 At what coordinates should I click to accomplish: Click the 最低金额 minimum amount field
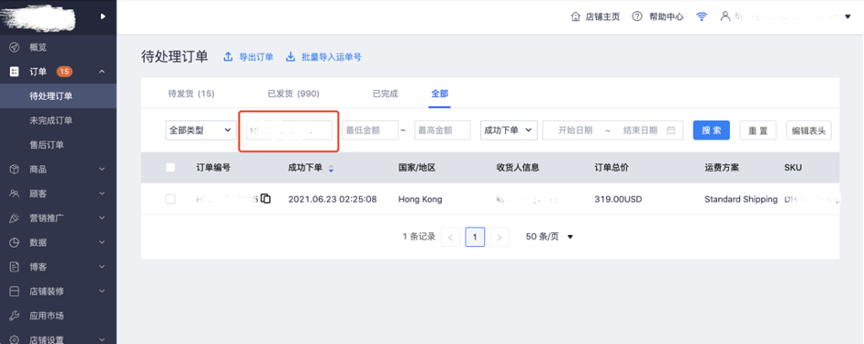coord(370,130)
